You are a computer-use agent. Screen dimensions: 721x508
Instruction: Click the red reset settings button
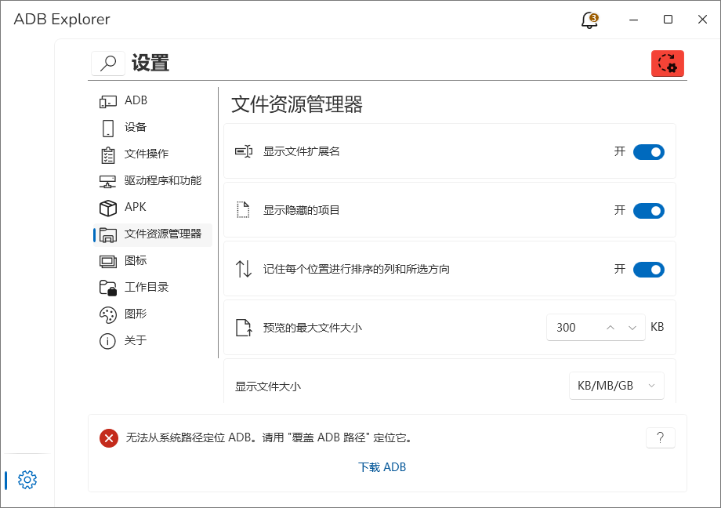click(x=667, y=63)
